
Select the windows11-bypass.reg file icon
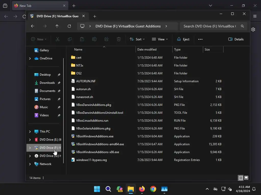point(73,160)
